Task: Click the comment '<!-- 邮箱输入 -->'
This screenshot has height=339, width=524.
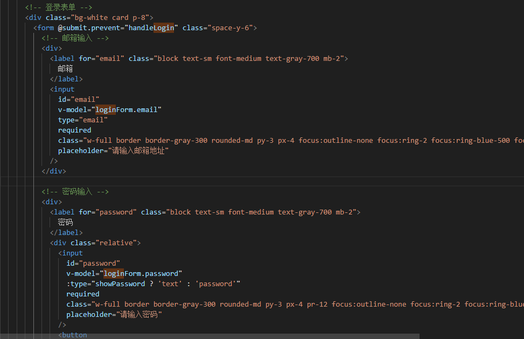Action: 75,38
